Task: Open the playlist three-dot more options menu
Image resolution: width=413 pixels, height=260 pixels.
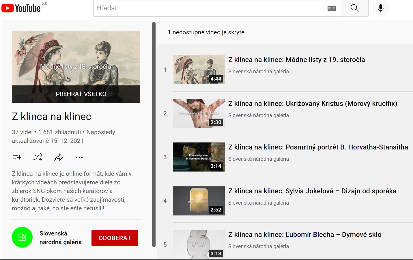Action: point(79,157)
